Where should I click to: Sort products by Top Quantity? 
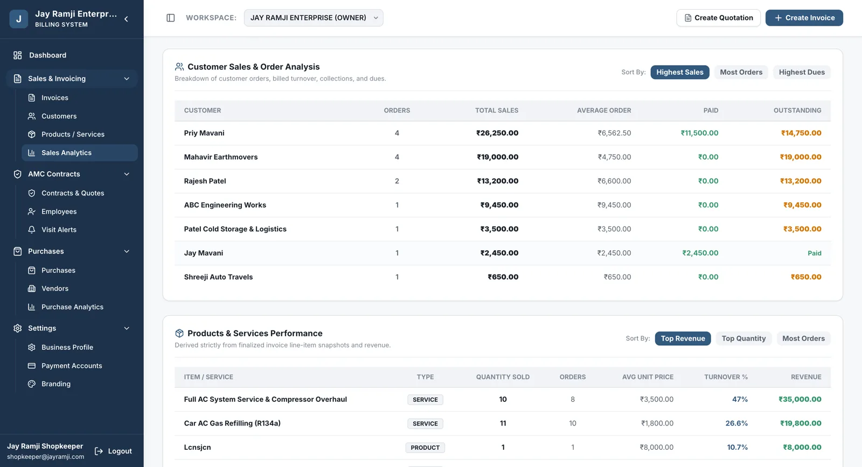coord(743,338)
